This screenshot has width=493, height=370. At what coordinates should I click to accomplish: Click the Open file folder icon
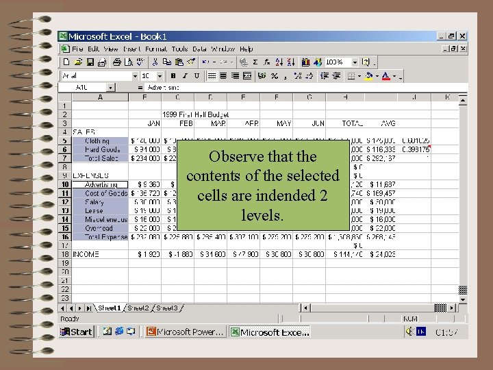click(x=78, y=62)
